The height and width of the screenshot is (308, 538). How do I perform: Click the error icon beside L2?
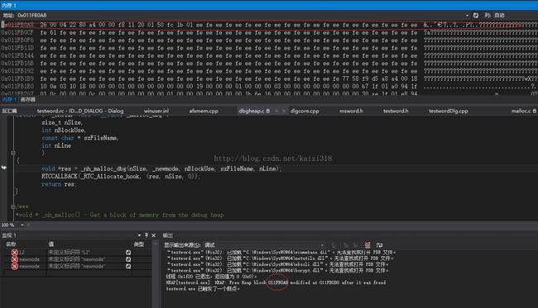click(14, 253)
